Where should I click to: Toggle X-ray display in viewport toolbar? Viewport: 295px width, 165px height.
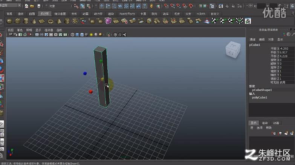(115, 35)
